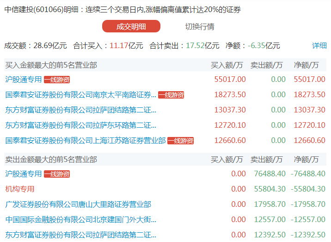Click the net value -55804.30
This screenshot has width=331, height=242.
coord(308,189)
